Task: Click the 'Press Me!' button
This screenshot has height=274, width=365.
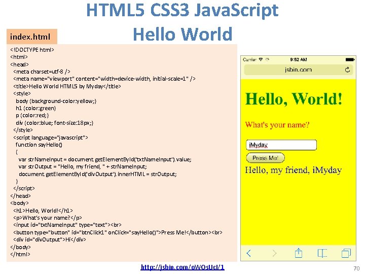Action: pos(265,158)
